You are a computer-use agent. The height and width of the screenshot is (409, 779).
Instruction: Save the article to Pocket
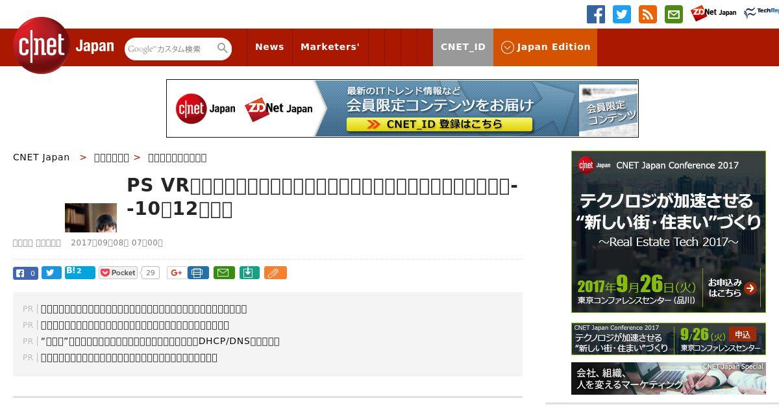(118, 273)
